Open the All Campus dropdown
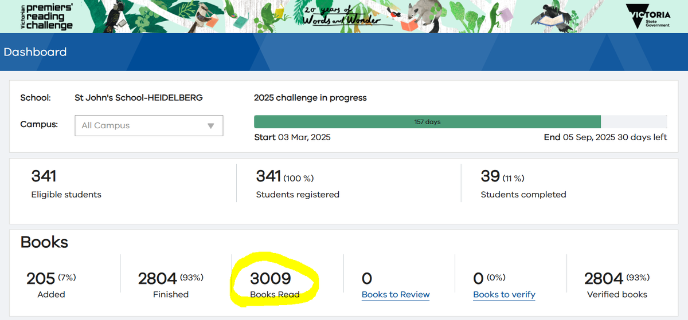The width and height of the screenshot is (688, 320). pyautogui.click(x=149, y=126)
